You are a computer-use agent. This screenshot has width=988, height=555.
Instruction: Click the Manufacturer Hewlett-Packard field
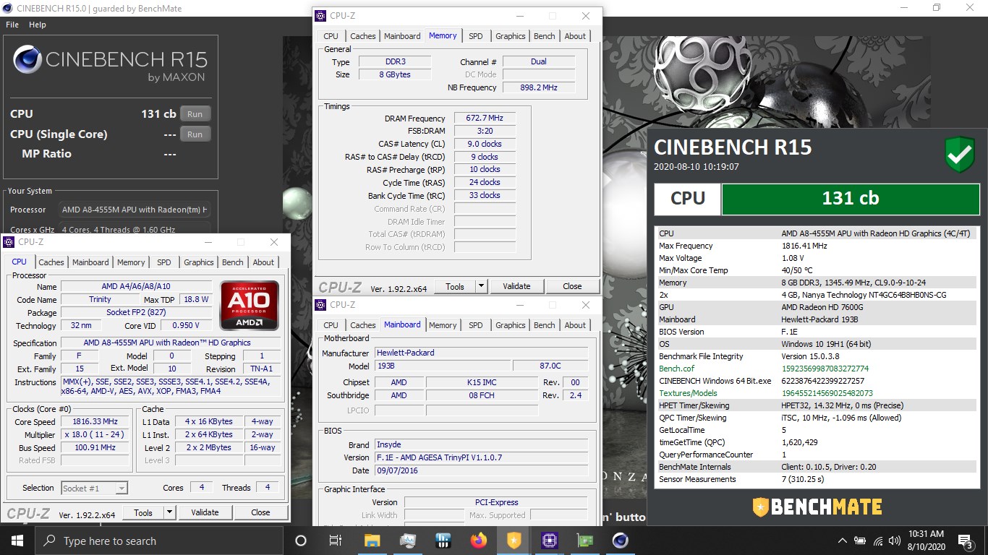(481, 353)
